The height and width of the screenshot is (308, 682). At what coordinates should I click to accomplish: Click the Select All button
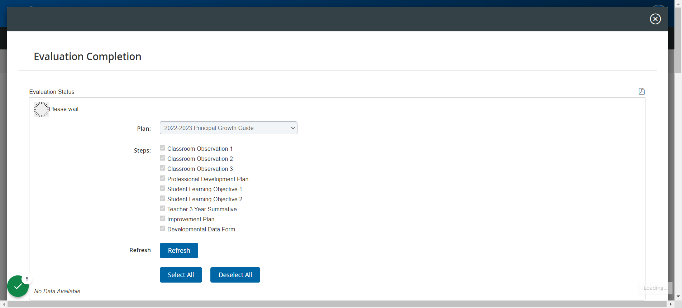click(x=181, y=275)
